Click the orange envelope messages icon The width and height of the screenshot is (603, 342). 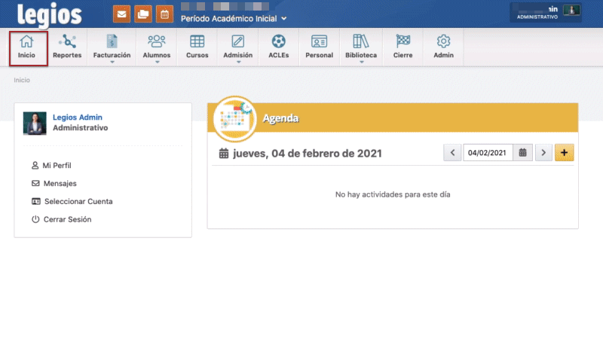click(121, 14)
